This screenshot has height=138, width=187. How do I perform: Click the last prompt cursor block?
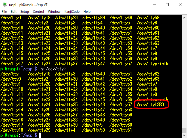pyautogui.click(x=40, y=135)
